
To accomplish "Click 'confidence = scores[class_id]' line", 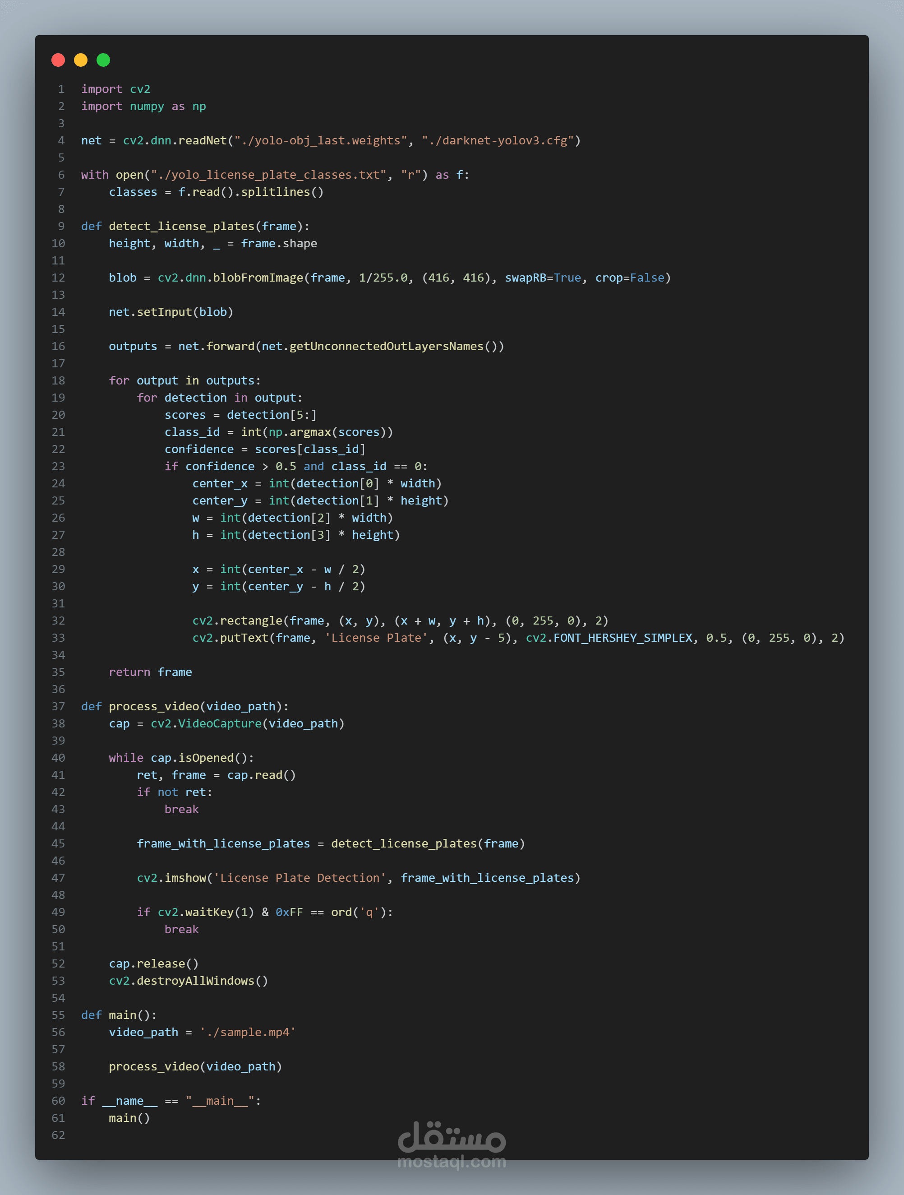I will pos(265,449).
